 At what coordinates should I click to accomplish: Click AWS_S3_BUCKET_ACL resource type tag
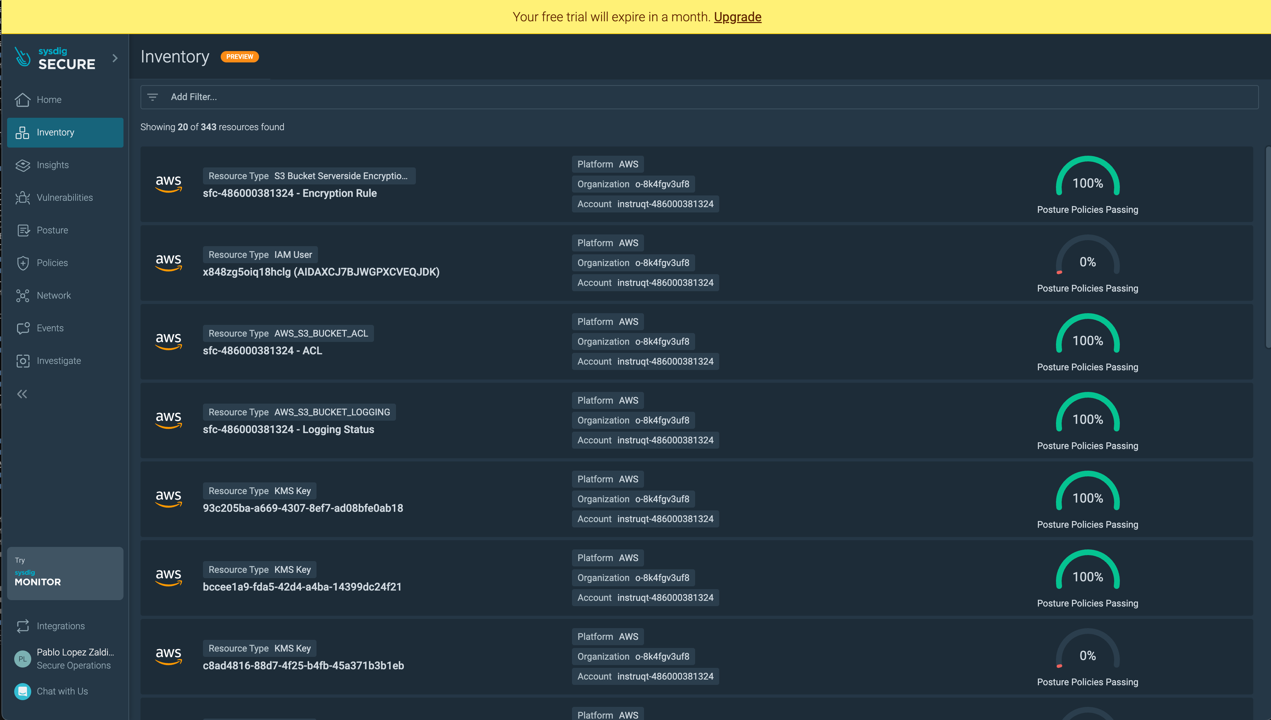[x=288, y=333]
